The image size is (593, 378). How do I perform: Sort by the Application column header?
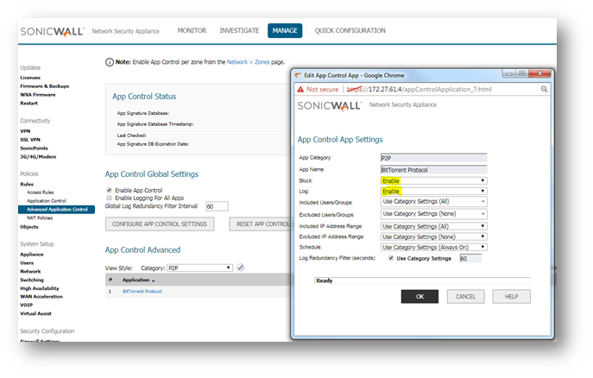click(138, 280)
